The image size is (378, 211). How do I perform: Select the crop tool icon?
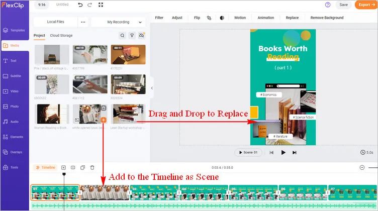[209, 18]
